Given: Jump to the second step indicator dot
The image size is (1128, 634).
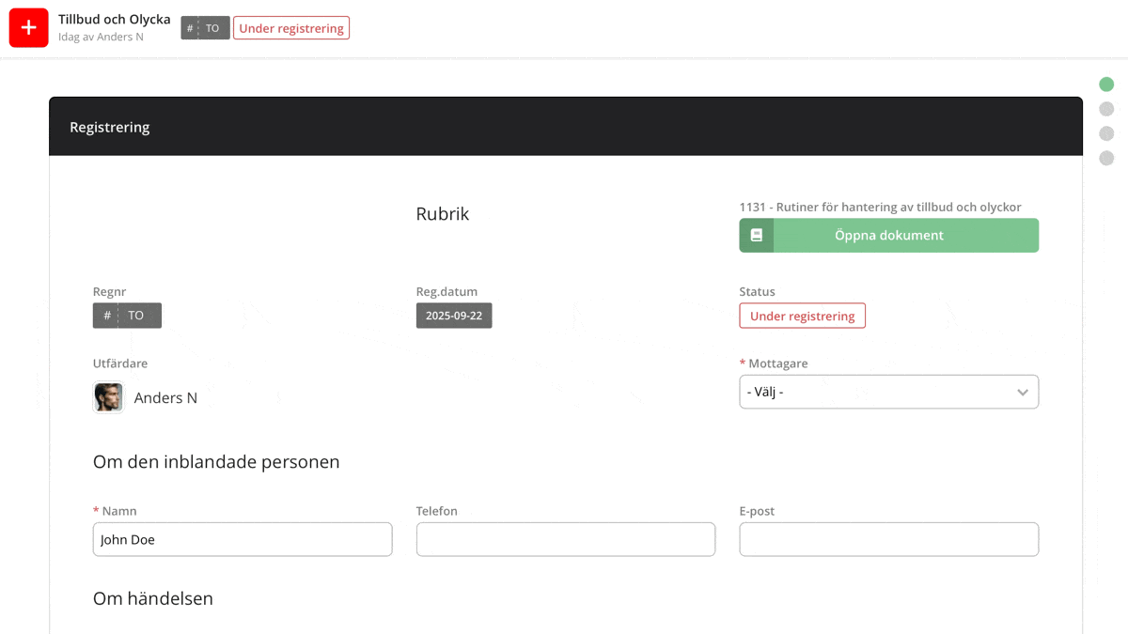Looking at the screenshot, I should (x=1106, y=109).
